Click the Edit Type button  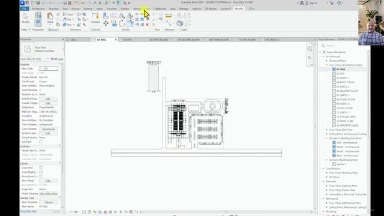(57, 59)
